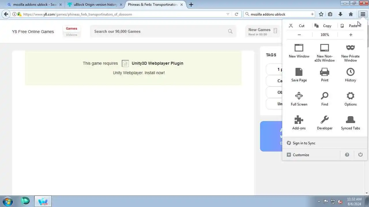Click the active browser taskbar icon

click(x=43, y=201)
